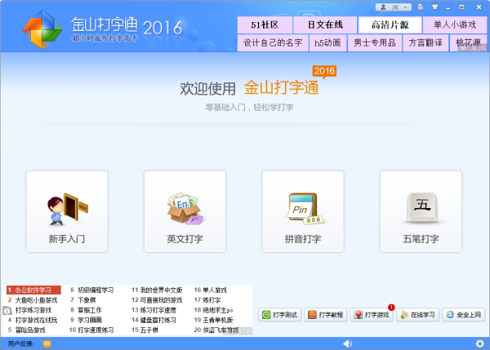Maximize the 金山打字通 window
The image size is (490, 350).
(x=461, y=7)
